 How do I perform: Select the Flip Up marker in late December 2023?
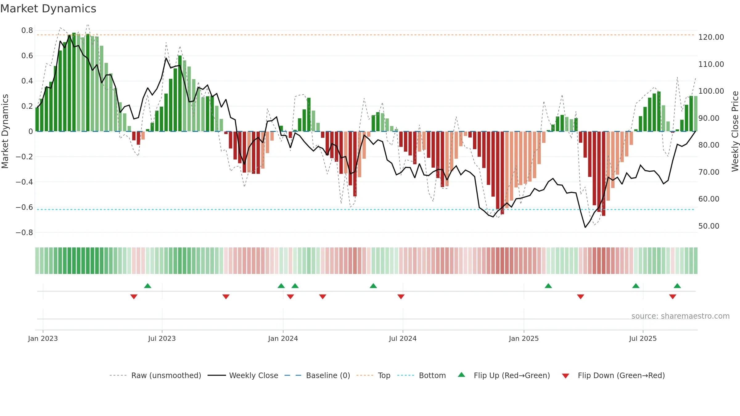coord(281,286)
